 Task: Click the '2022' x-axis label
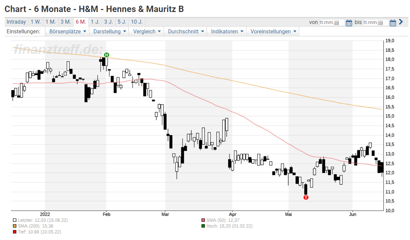[x=45, y=214]
